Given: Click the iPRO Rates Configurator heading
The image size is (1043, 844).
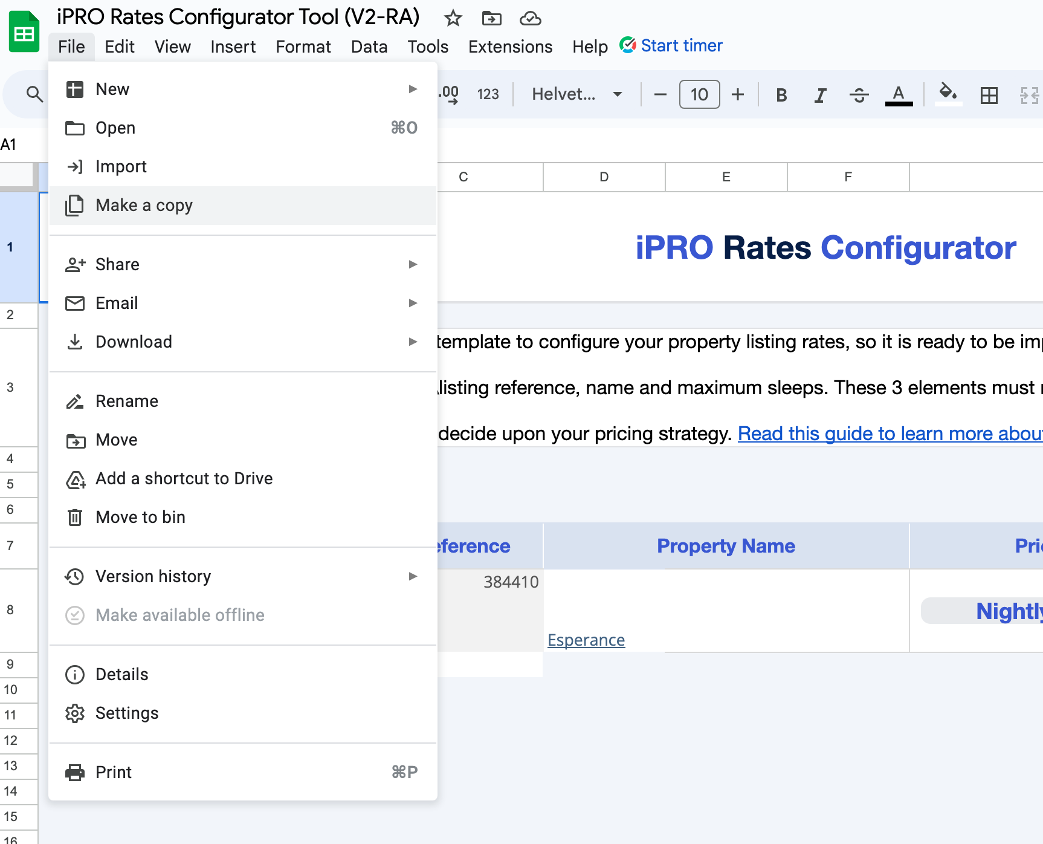Looking at the screenshot, I should coord(825,248).
